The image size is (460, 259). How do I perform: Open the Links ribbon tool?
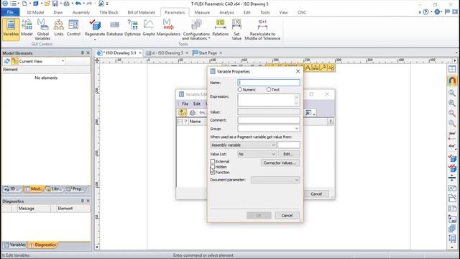pos(59,28)
